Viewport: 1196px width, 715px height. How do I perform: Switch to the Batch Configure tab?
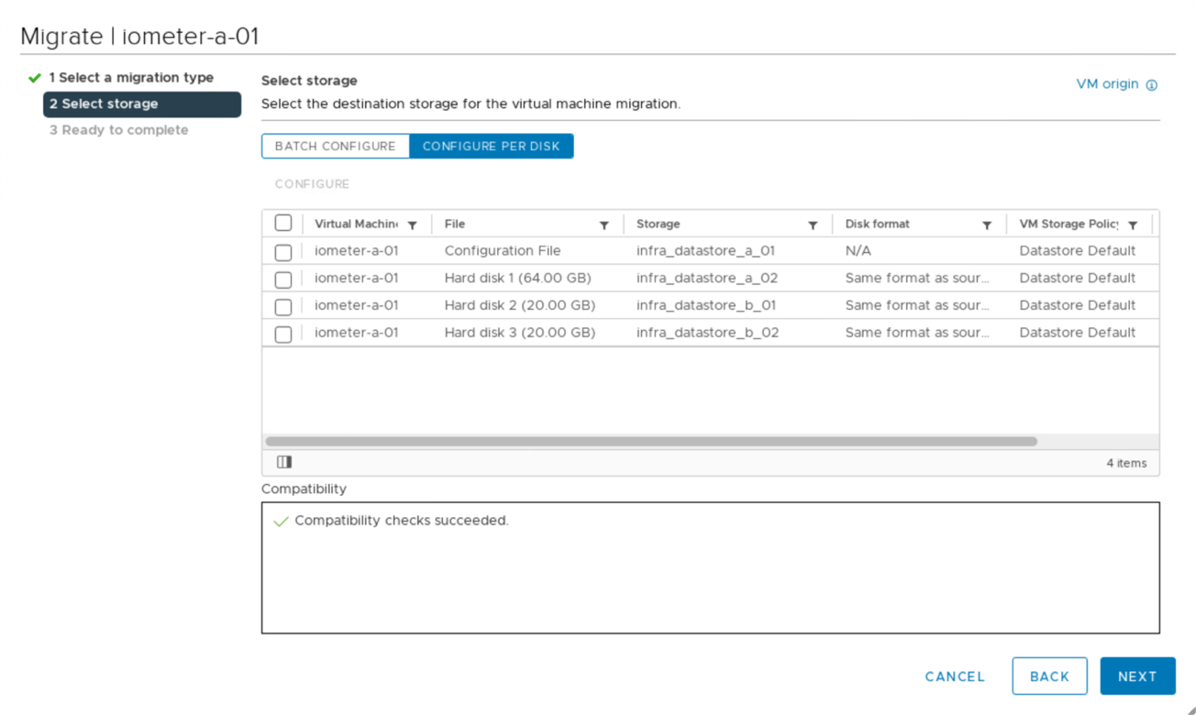coord(335,146)
